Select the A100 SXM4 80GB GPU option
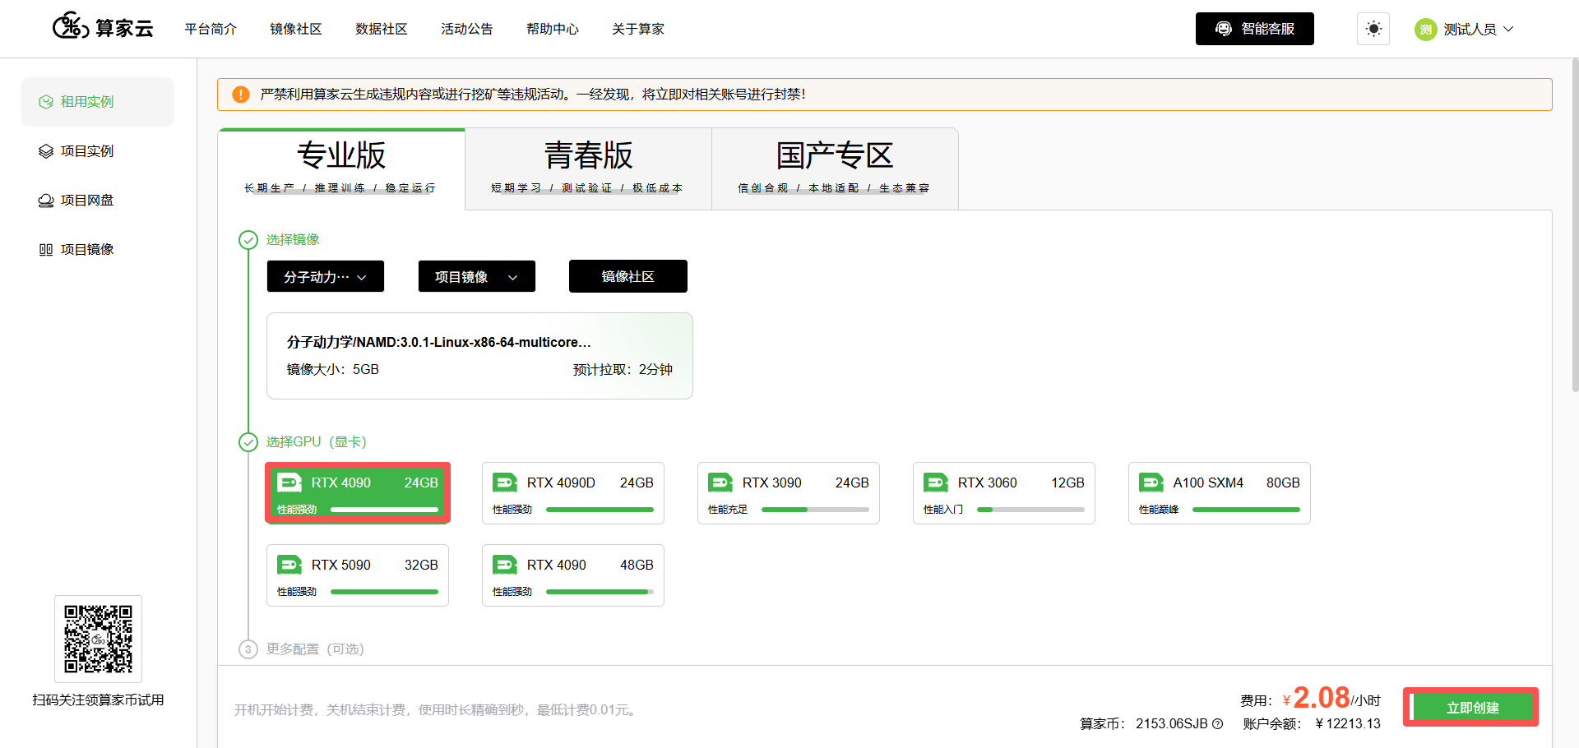Image resolution: width=1579 pixels, height=748 pixels. click(1220, 493)
